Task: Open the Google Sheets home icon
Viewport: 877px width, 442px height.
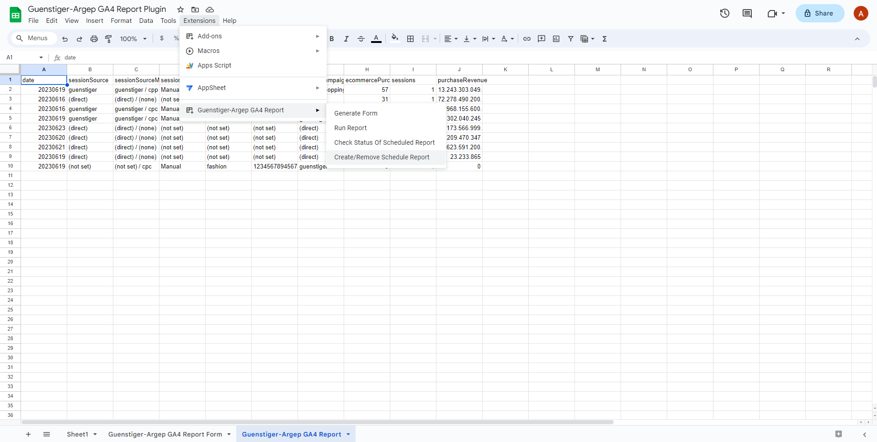Action: 16,15
